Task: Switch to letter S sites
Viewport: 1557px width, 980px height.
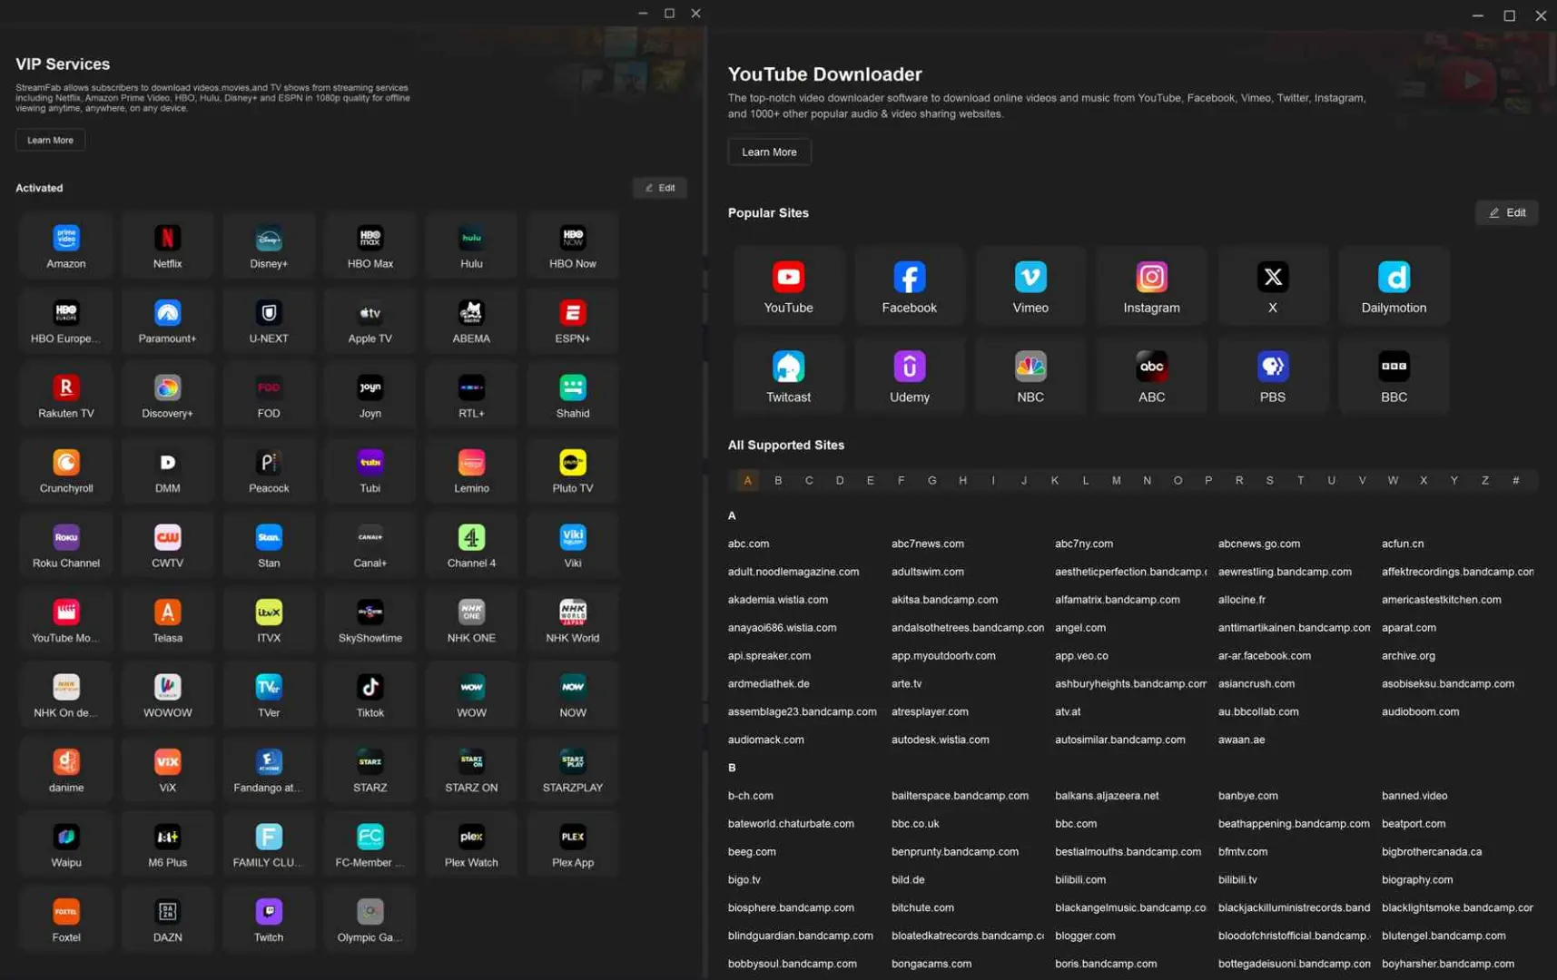Action: click(1269, 480)
